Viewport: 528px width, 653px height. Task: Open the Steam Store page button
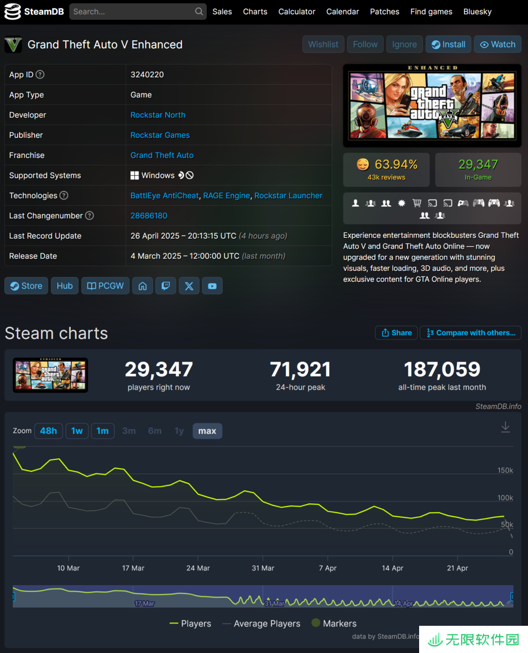coord(26,286)
